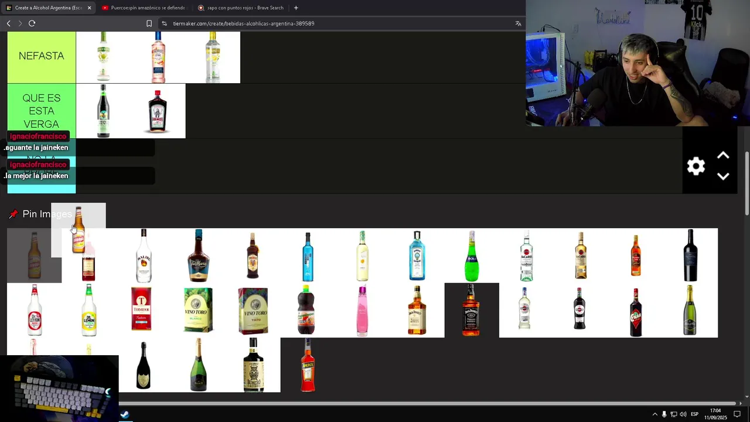Image resolution: width=750 pixels, height=422 pixels.
Task: Open a new browser tab
Action: [296, 8]
